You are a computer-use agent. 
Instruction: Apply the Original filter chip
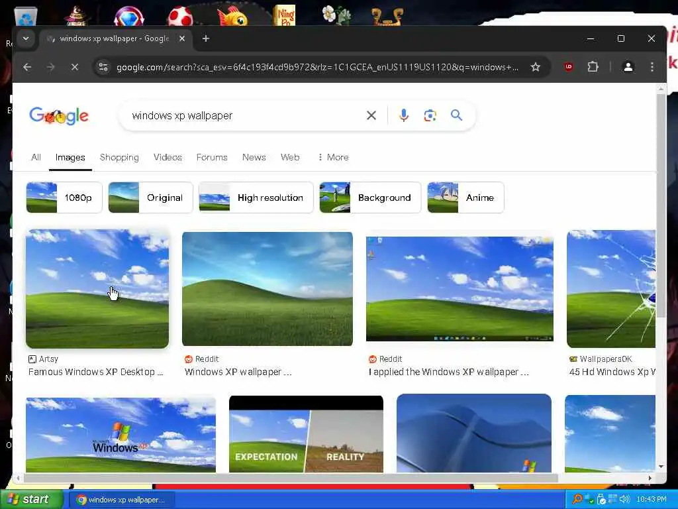[x=150, y=198]
